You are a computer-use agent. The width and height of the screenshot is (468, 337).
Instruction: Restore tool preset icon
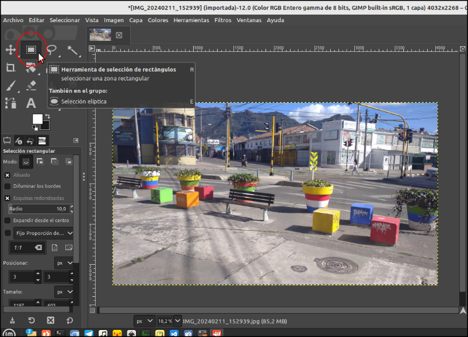(32, 321)
